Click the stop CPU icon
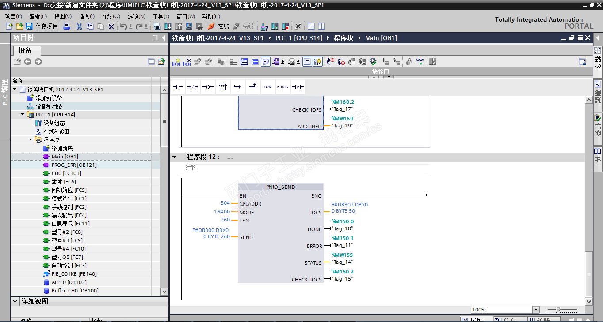The height and width of the screenshot is (322, 603). click(x=285, y=26)
